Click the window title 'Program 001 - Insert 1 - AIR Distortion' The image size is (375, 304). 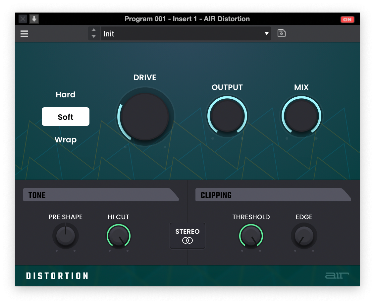(x=187, y=19)
